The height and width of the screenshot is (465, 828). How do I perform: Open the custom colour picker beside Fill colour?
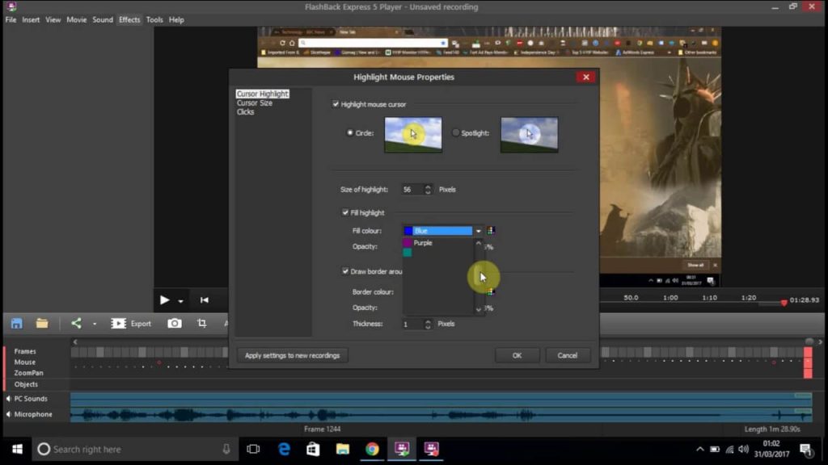[491, 230]
